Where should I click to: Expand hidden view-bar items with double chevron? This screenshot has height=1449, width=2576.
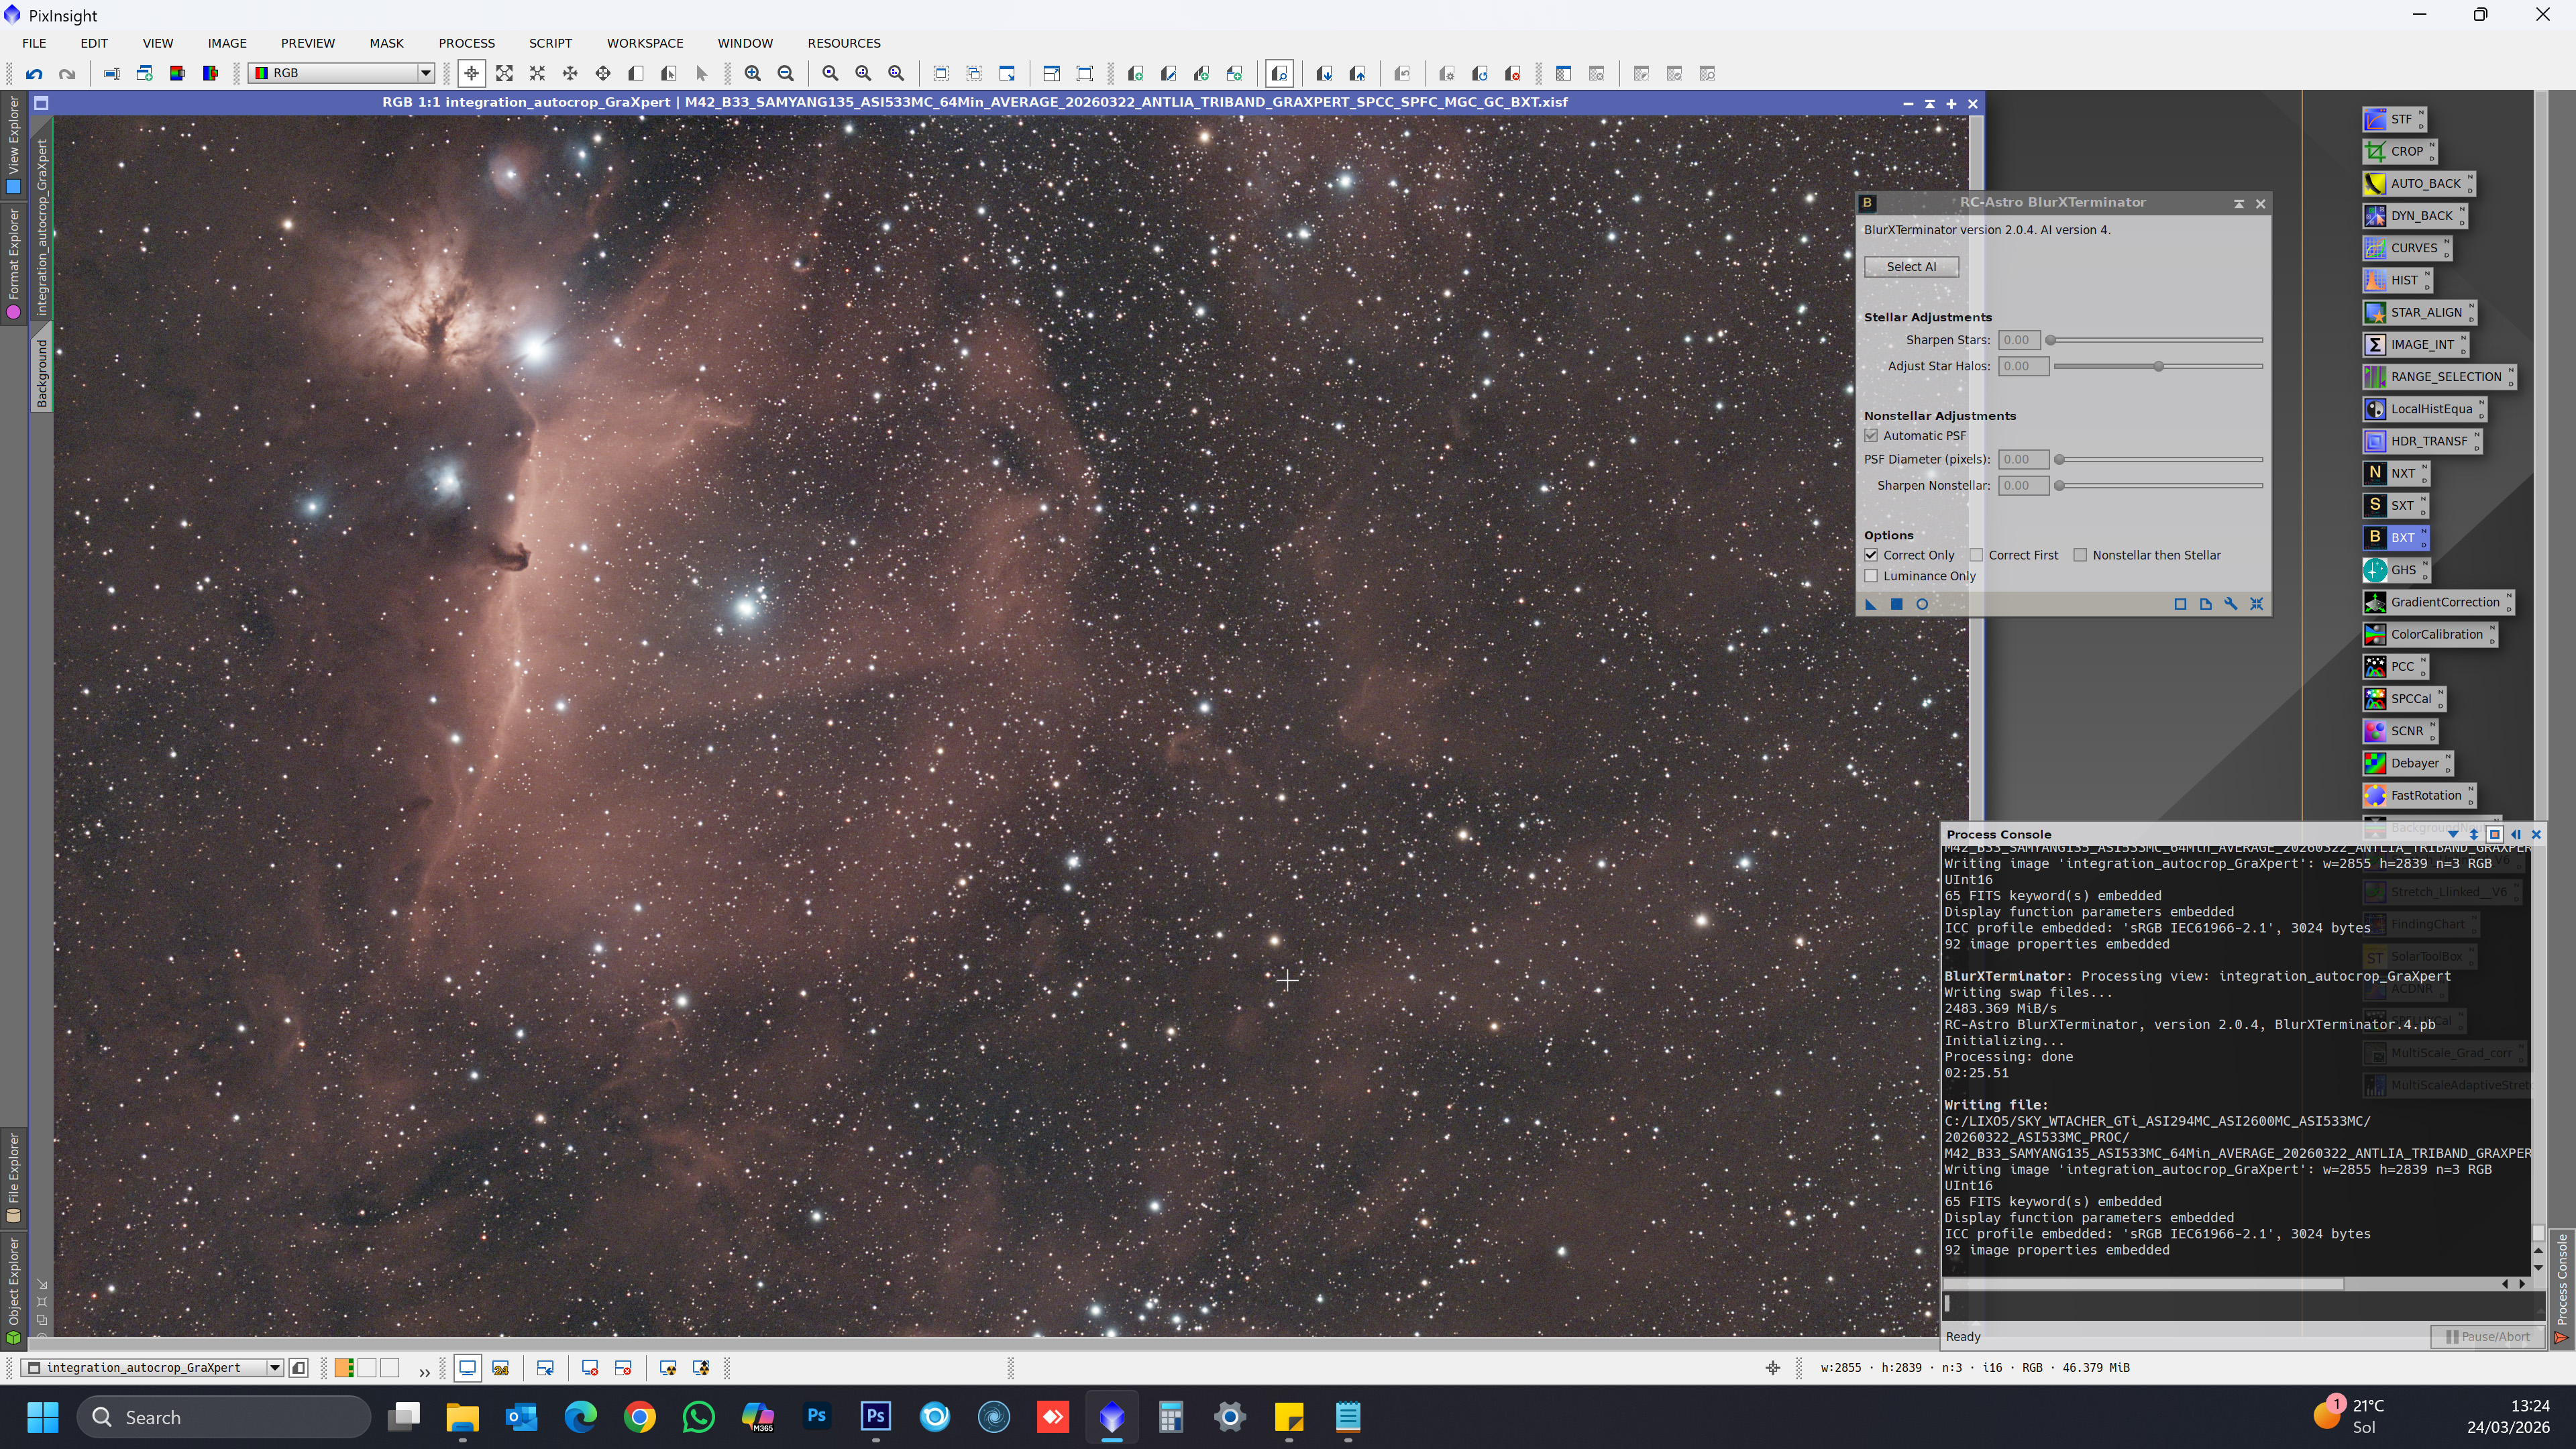point(424,1371)
